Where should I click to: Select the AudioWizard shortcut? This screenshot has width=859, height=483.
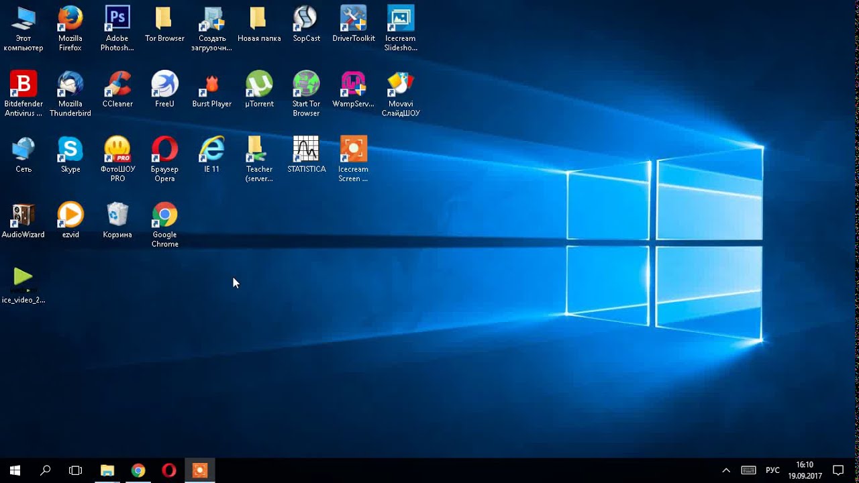tap(23, 221)
